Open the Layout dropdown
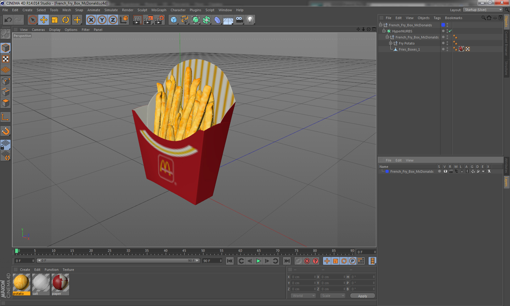The height and width of the screenshot is (306, 510). (x=483, y=10)
